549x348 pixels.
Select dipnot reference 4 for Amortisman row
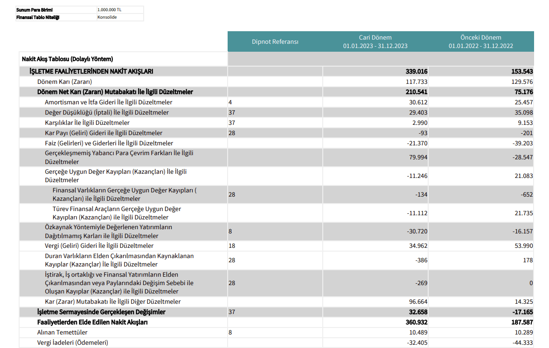point(231,102)
